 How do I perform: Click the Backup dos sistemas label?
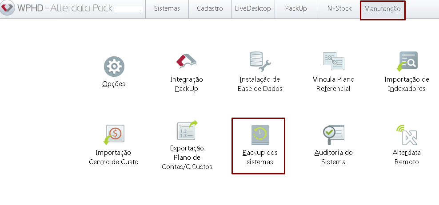(x=260, y=157)
